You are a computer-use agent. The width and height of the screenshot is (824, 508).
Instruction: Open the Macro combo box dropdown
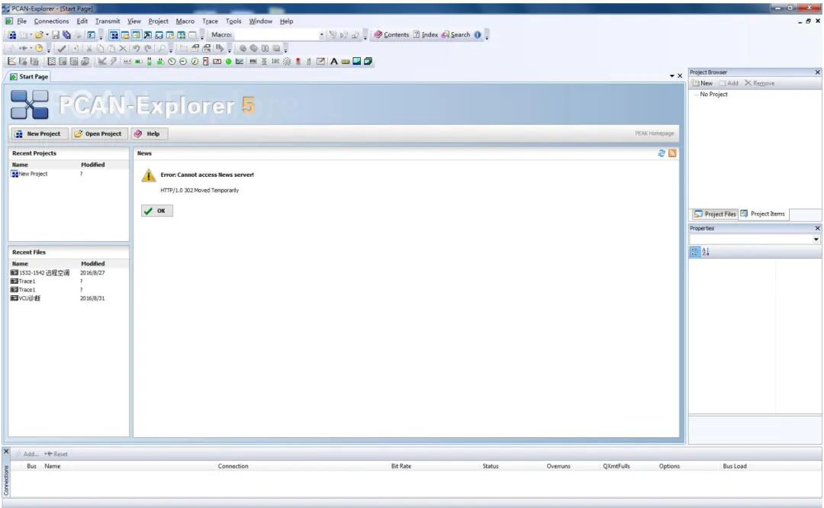pos(322,34)
